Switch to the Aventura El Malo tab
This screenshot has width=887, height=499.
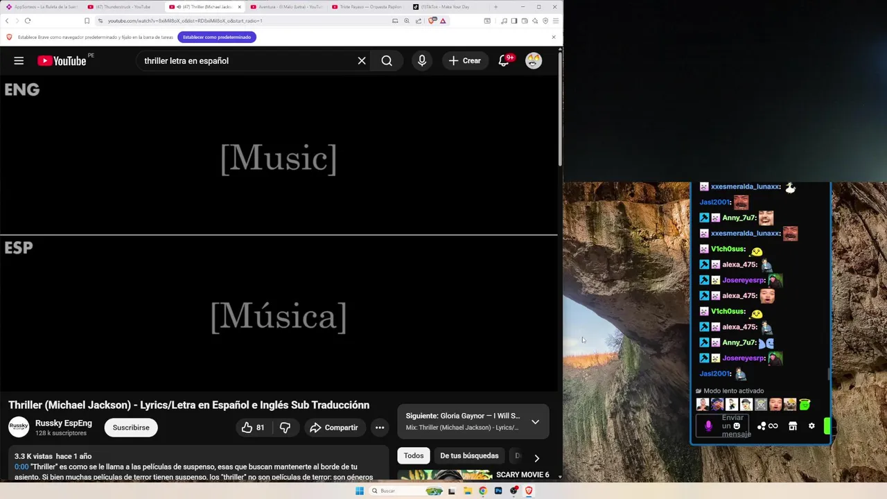[286, 7]
